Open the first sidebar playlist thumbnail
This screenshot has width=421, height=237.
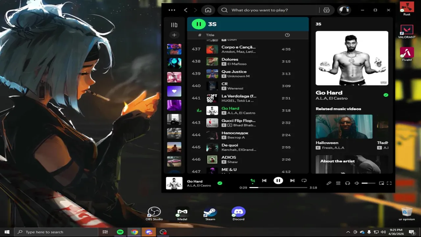pyautogui.click(x=174, y=49)
